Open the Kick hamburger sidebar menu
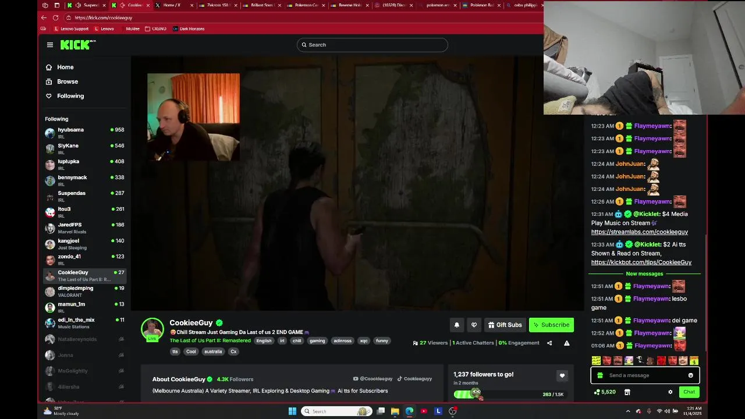 click(50, 45)
